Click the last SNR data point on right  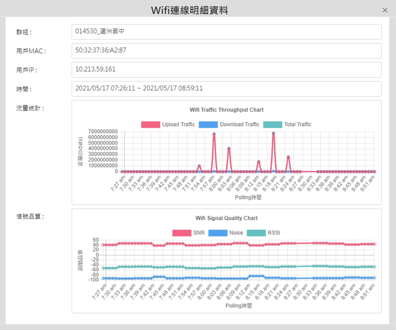coord(374,244)
